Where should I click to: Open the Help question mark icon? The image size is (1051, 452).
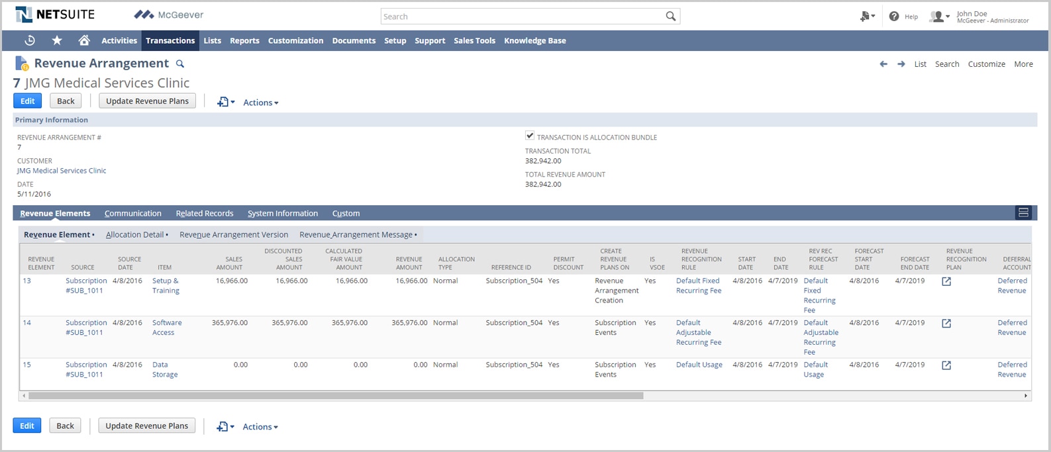pos(894,17)
